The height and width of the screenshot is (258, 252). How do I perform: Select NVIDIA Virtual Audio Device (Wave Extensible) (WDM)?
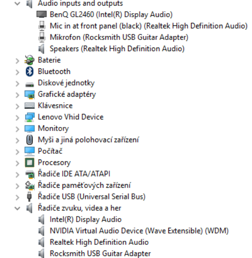[x=139, y=231]
